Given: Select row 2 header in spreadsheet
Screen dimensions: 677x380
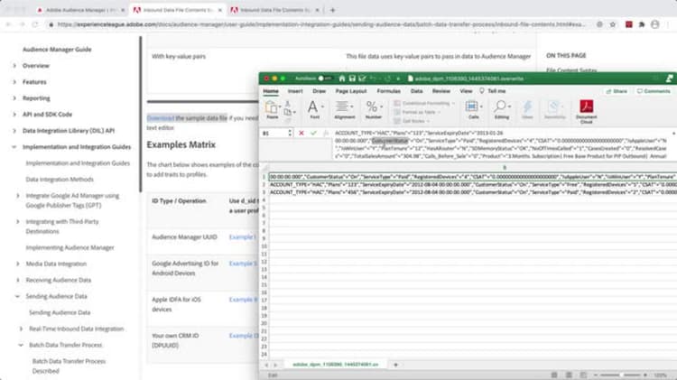Looking at the screenshot, I should (264, 184).
